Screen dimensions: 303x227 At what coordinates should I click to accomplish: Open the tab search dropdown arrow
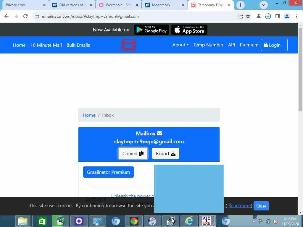(264, 5)
